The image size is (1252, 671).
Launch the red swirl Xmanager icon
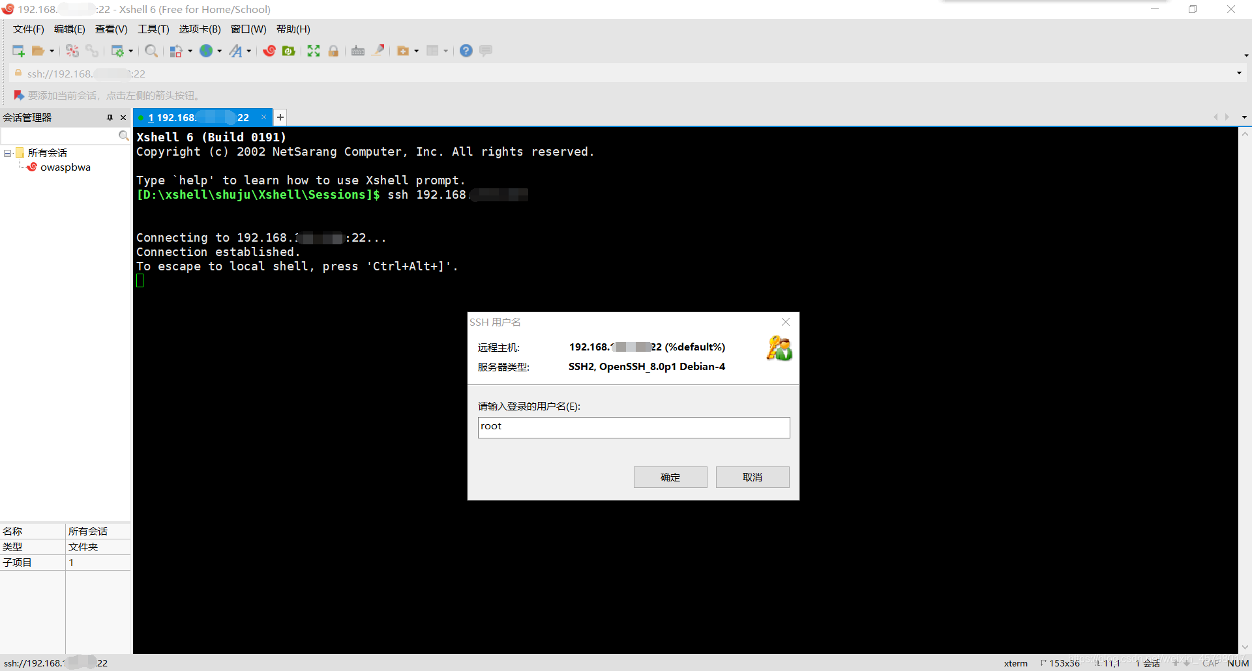269,51
